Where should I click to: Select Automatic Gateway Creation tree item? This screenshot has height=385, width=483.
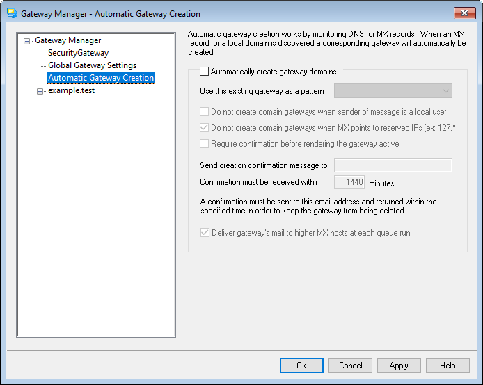point(101,79)
